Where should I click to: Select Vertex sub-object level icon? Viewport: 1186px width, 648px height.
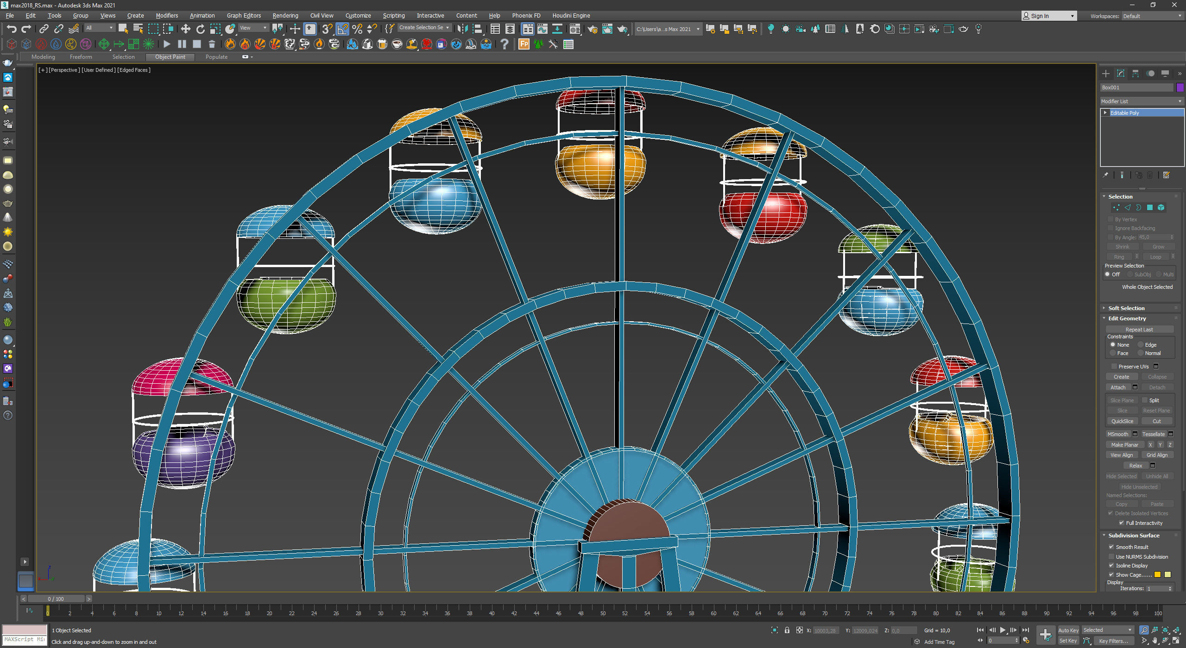pos(1117,208)
